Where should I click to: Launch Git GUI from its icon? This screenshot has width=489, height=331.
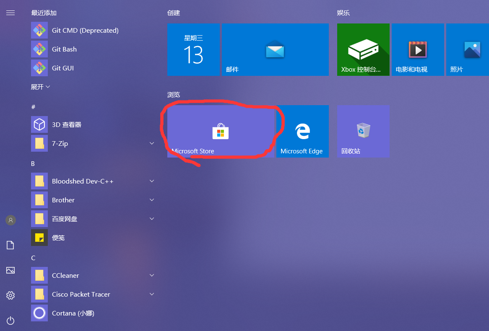point(39,68)
